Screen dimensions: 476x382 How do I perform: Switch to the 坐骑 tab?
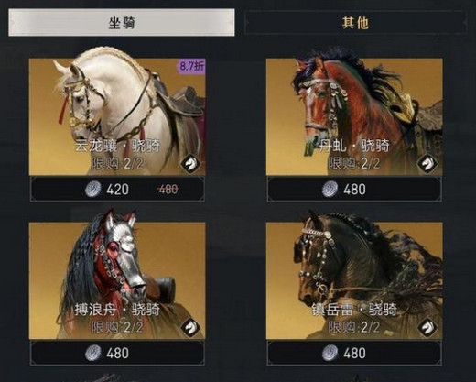click(122, 23)
